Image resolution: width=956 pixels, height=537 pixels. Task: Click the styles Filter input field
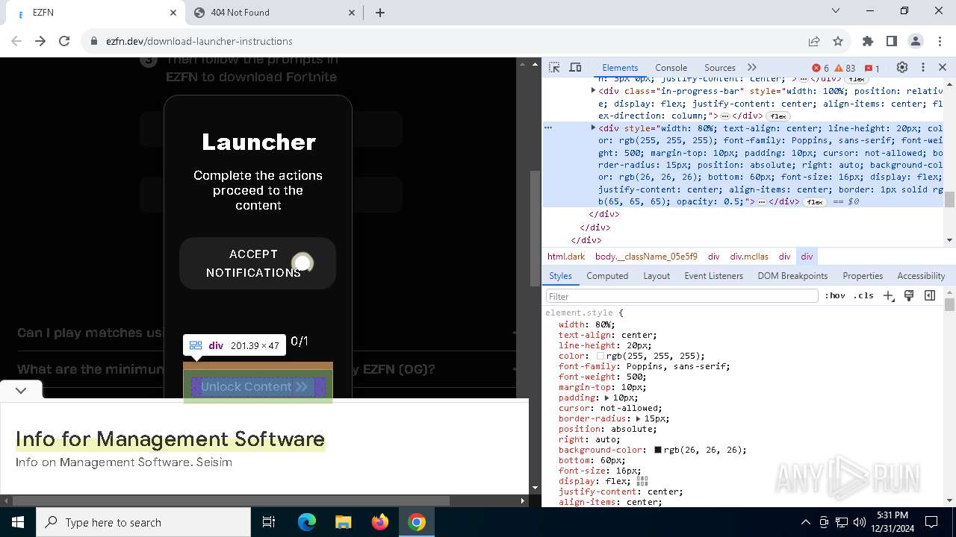(x=682, y=296)
